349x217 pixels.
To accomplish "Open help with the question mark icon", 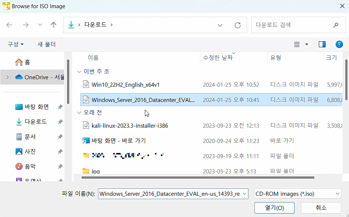I will click(x=339, y=44).
